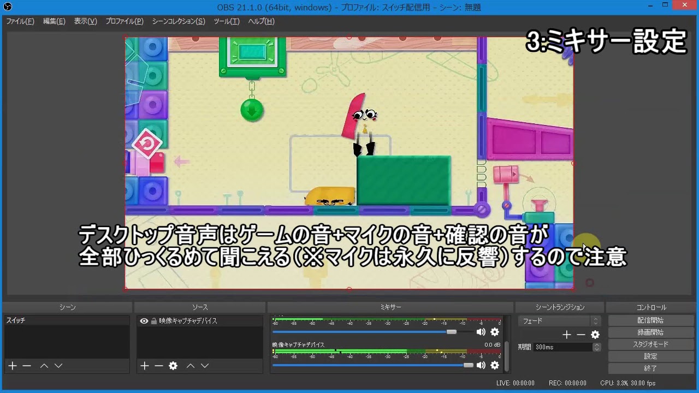Click the REC: 00:00:00 status text
This screenshot has height=393, width=699.
click(567, 383)
